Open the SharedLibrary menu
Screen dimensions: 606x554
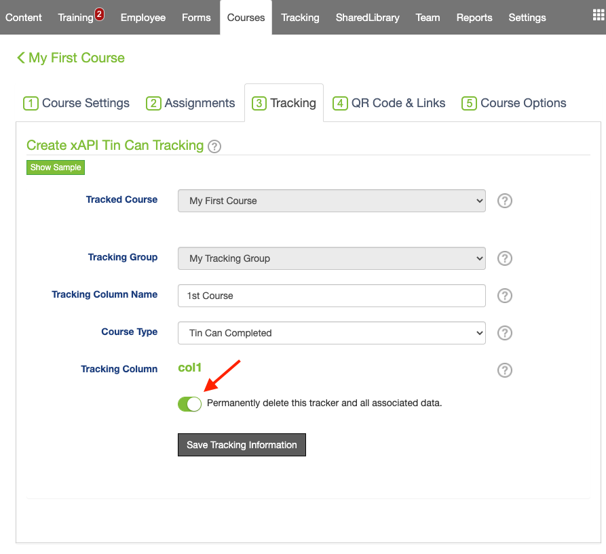[x=368, y=18]
